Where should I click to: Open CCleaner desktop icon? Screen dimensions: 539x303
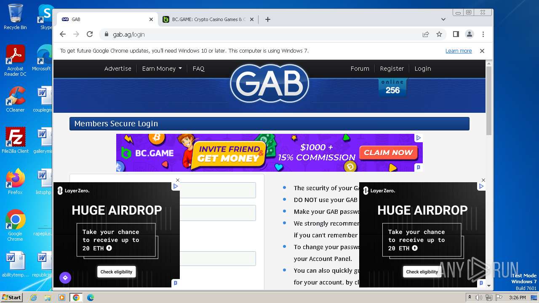coord(15,99)
